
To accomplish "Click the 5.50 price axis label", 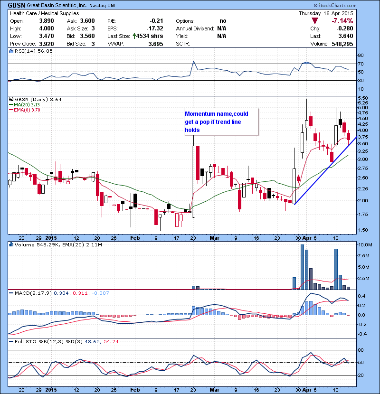I will click(x=363, y=98).
